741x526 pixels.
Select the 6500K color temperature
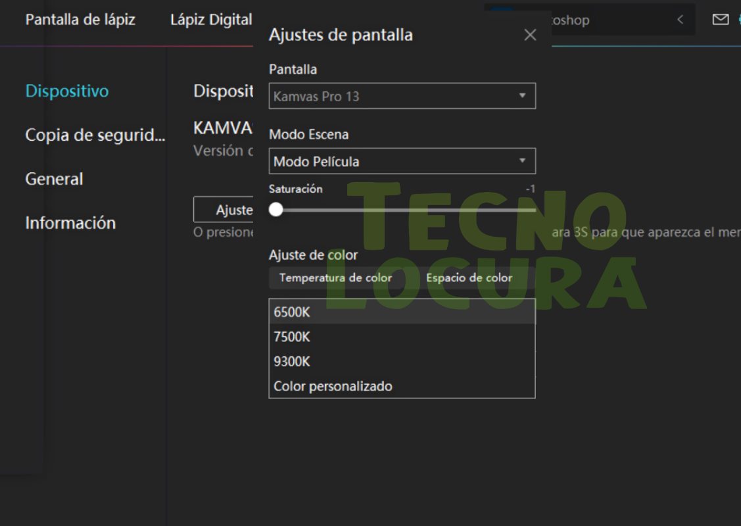pos(402,312)
